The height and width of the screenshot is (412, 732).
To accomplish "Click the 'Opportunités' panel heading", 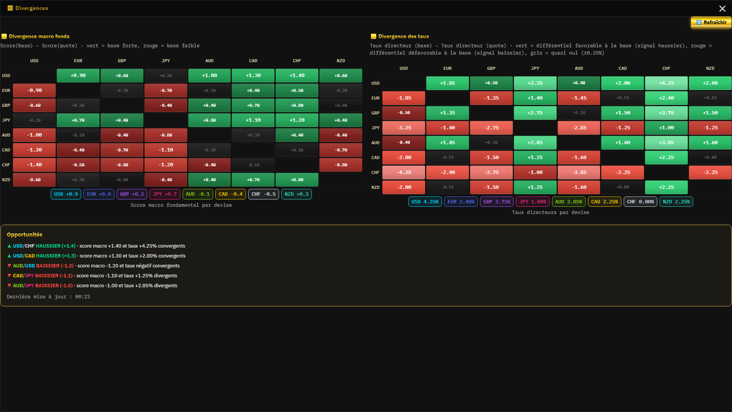I will coord(24,235).
